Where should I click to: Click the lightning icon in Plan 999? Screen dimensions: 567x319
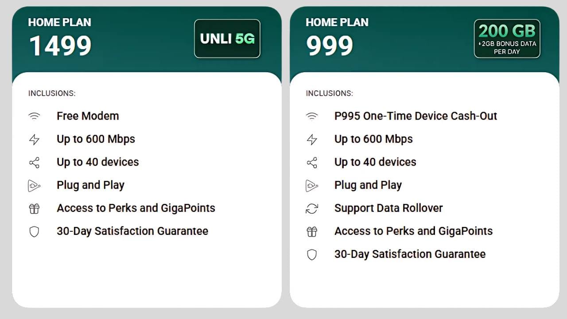(312, 140)
